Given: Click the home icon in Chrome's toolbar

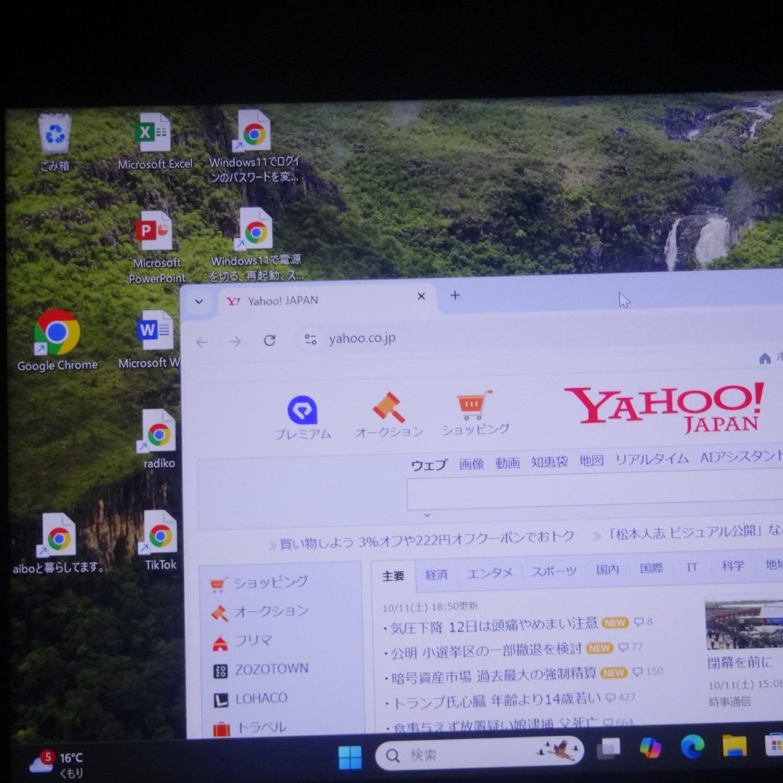Looking at the screenshot, I should click(766, 358).
